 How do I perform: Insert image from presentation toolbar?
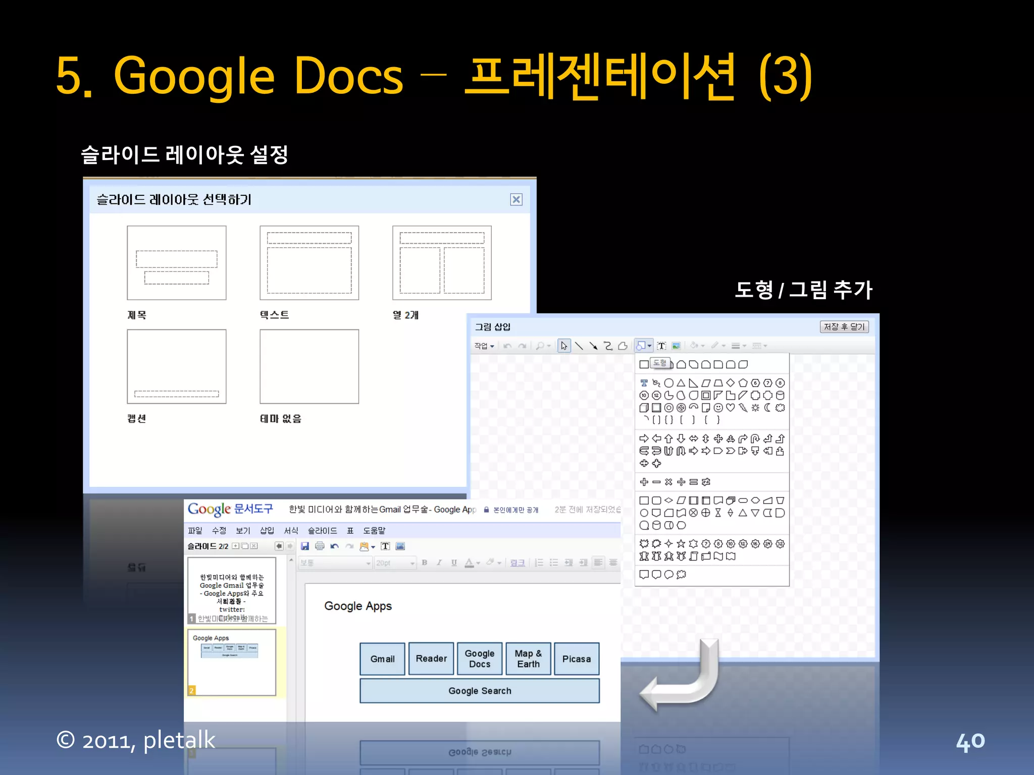click(400, 546)
